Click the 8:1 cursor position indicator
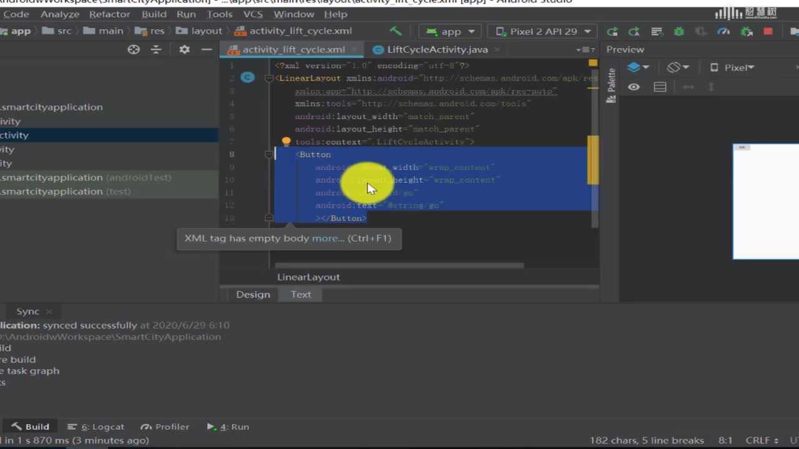Viewport: 799px width, 449px height. 725,440
